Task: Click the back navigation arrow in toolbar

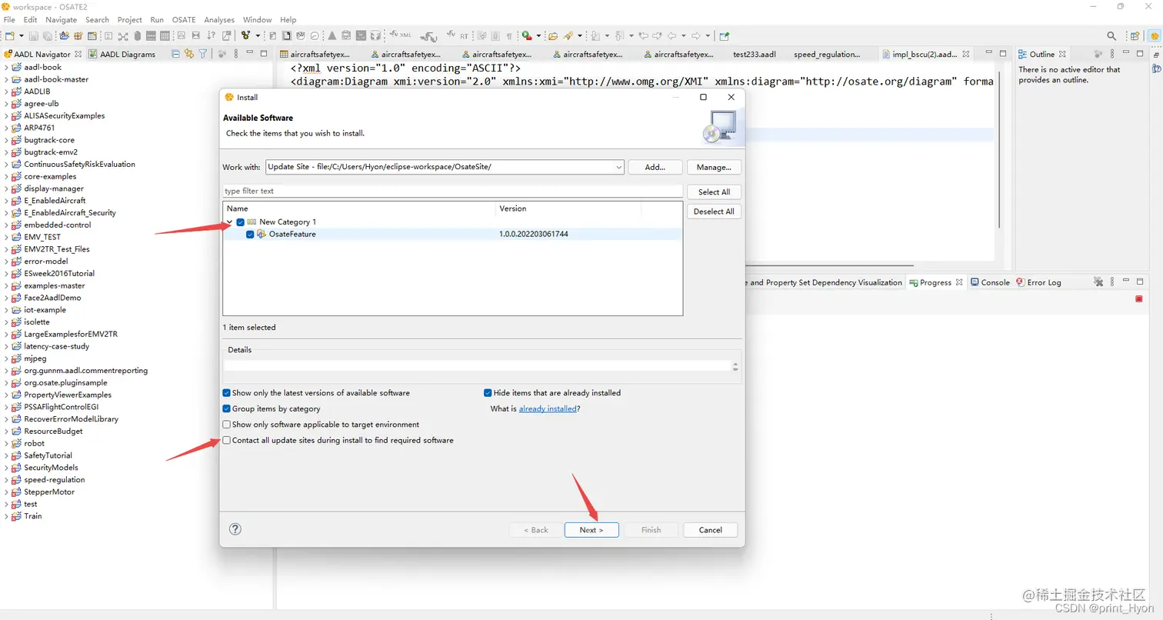Action: 671,35
